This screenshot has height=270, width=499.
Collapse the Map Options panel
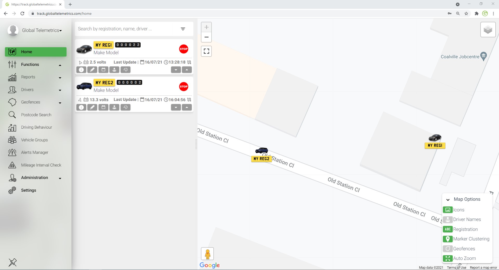pos(448,200)
